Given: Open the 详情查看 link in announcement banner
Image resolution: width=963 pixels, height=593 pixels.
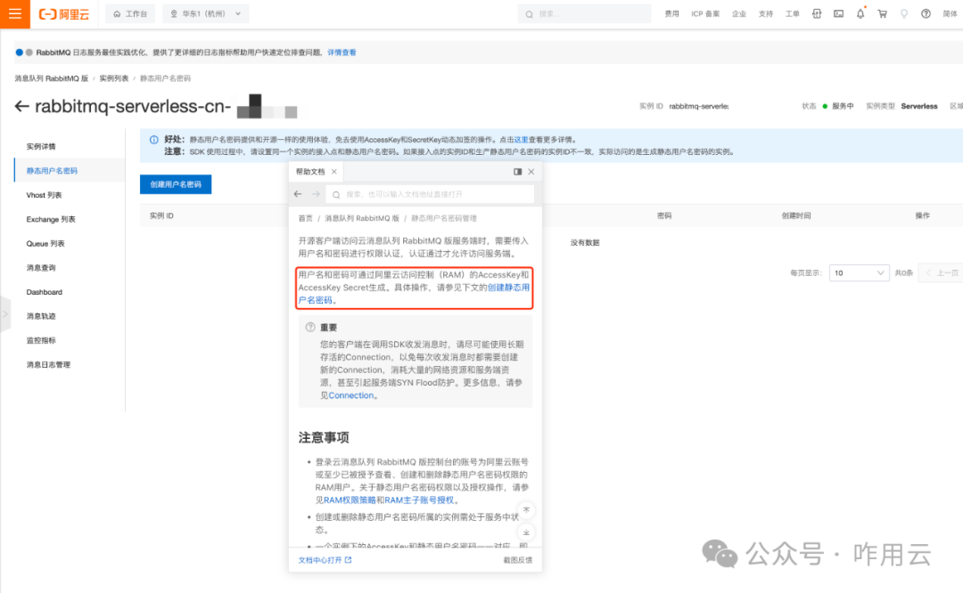Looking at the screenshot, I should tap(342, 53).
